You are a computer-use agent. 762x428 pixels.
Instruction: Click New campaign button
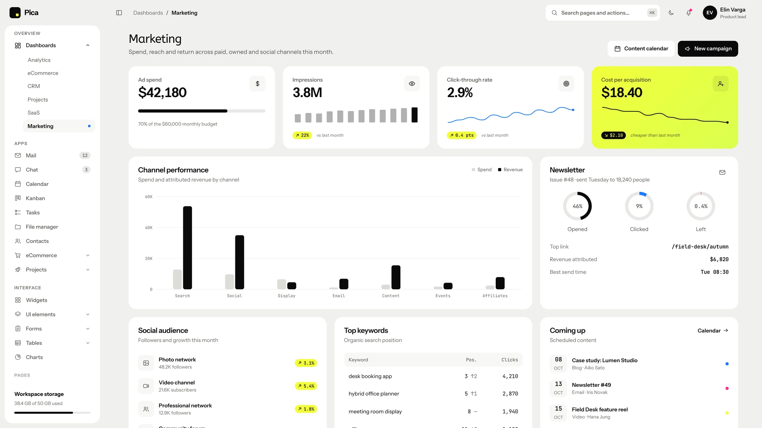(708, 49)
